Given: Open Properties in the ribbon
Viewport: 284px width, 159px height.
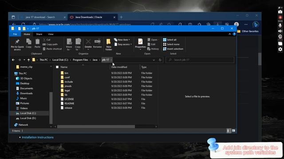Looking at the screenshot, I should pyautogui.click(x=140, y=44).
